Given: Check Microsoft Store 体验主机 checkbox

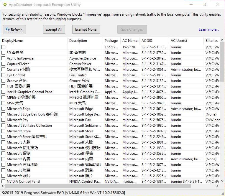Looking at the screenshot, I should click(x=4, y=136).
